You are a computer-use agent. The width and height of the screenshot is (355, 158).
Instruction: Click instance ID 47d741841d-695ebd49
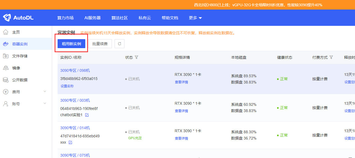(x=80, y=136)
